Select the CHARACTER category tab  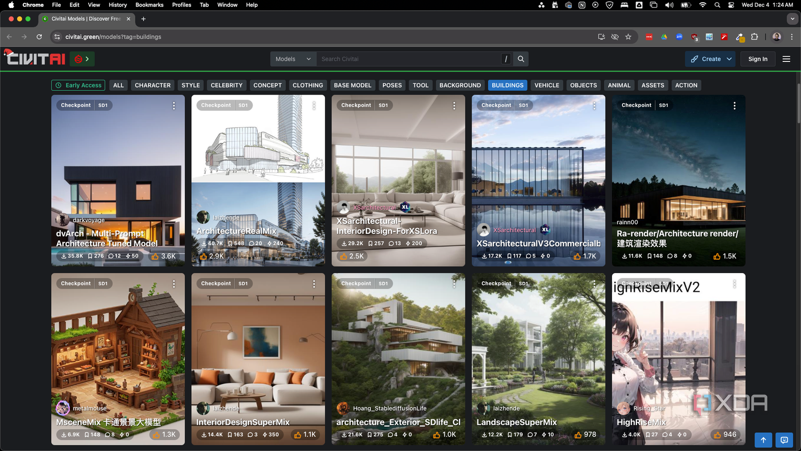(x=153, y=85)
